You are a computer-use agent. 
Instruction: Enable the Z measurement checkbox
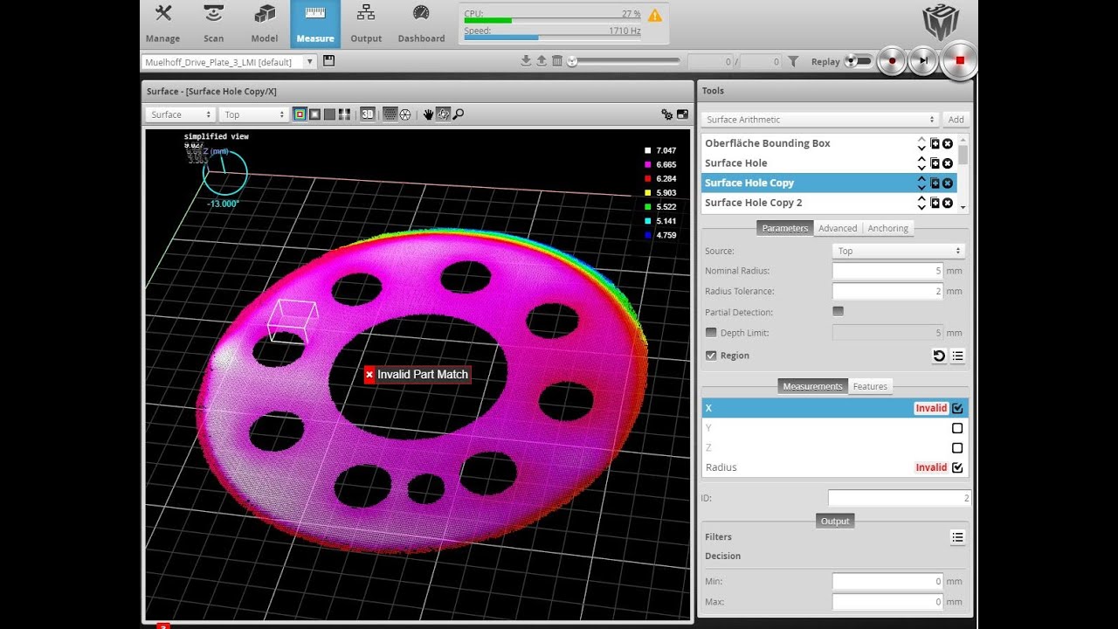pyautogui.click(x=957, y=448)
